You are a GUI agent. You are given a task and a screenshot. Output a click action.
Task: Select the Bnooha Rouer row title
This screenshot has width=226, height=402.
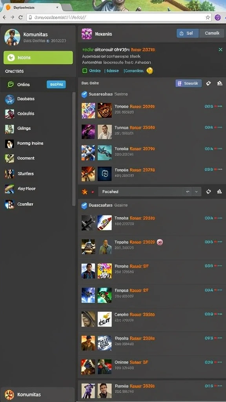pyautogui.click(x=135, y=338)
